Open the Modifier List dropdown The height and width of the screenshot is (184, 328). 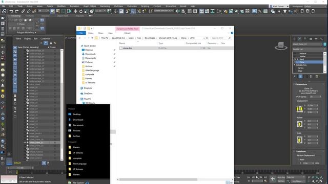pos(309,49)
